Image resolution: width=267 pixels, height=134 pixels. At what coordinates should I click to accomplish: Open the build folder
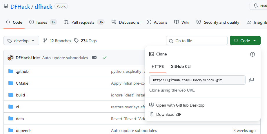20,95
